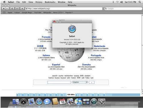Open Spotlight search magnifier
Viewport: 143px width, 108px height.
pyautogui.click(x=140, y=2)
